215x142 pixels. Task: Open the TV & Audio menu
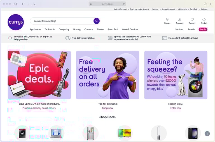50,29
